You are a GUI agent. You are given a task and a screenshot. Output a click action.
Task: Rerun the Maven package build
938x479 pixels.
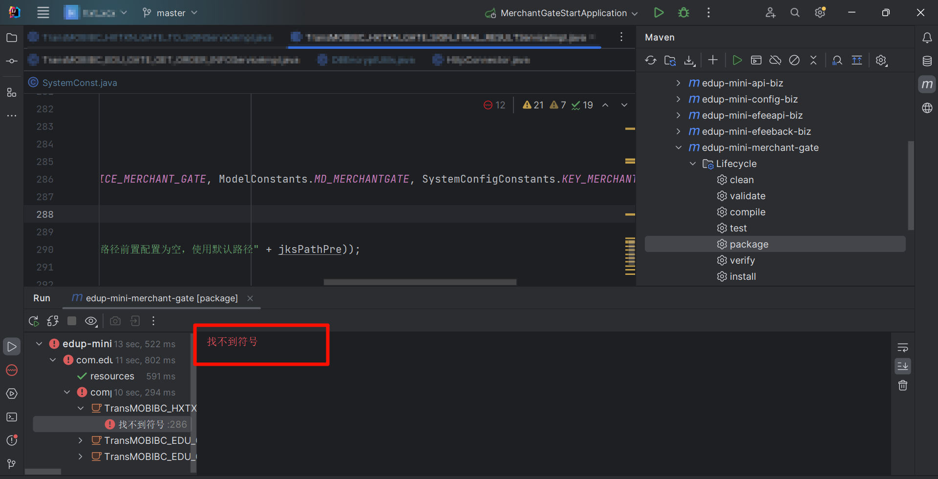point(34,321)
